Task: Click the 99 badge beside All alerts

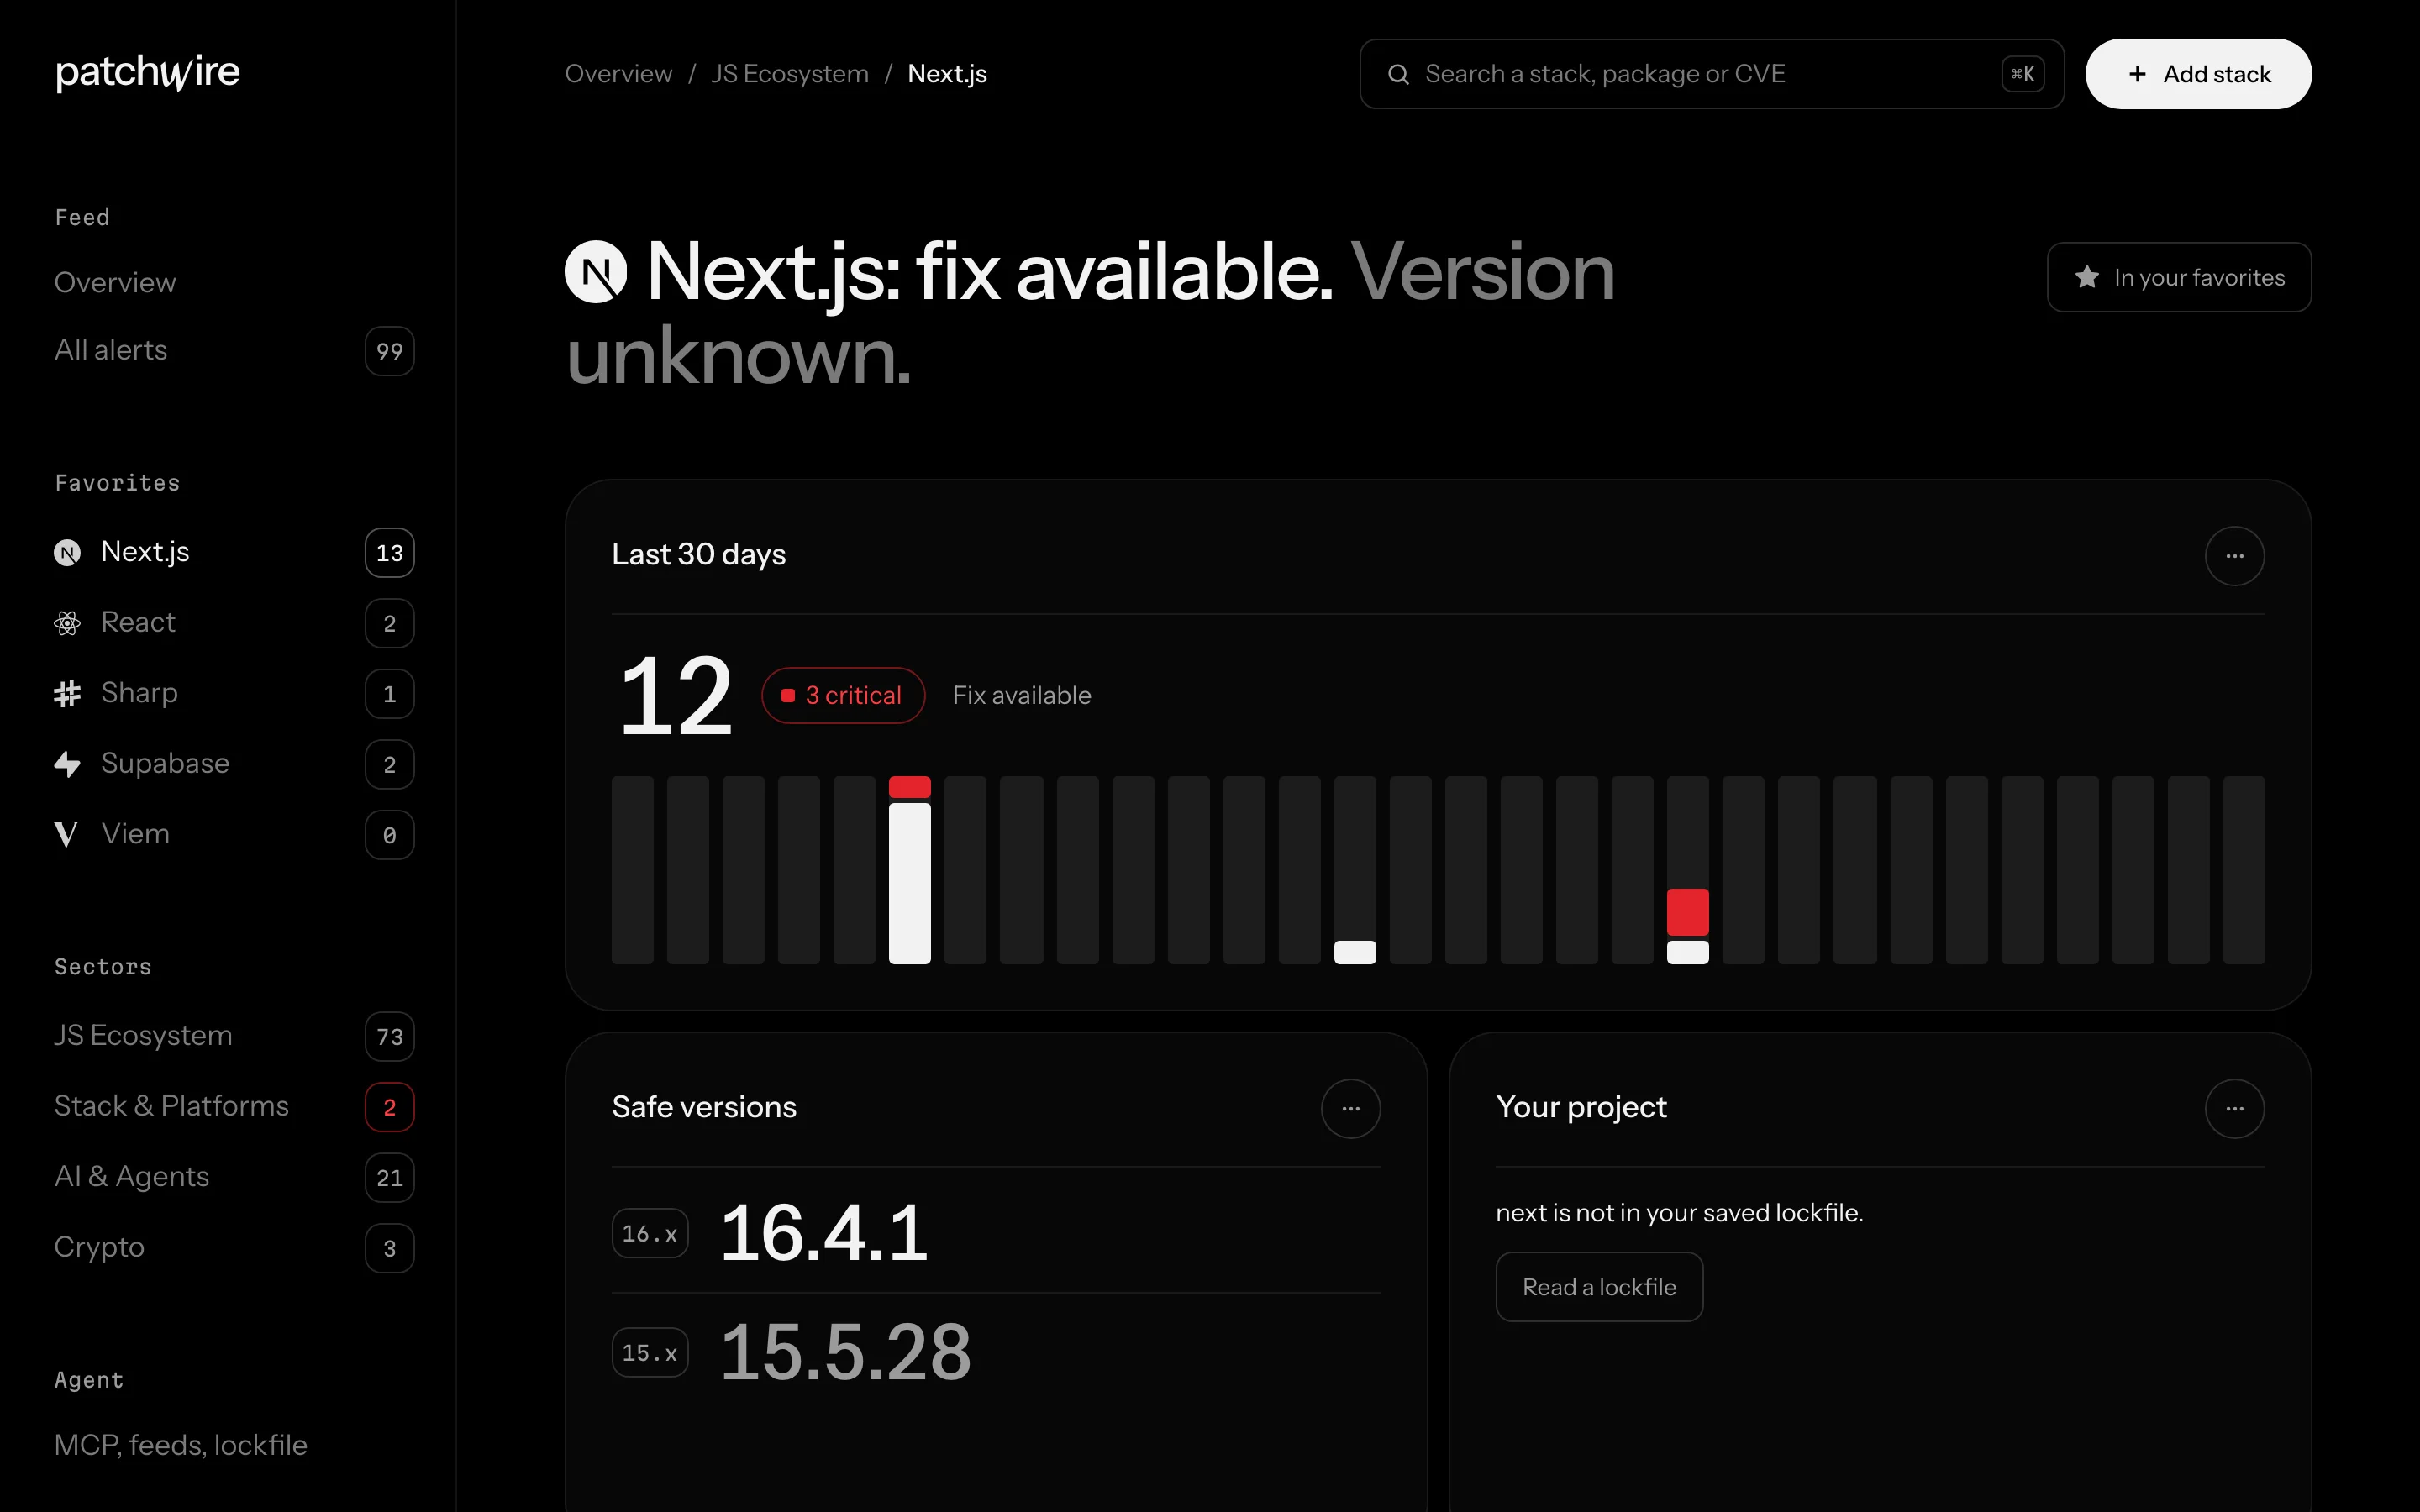Action: click(390, 351)
